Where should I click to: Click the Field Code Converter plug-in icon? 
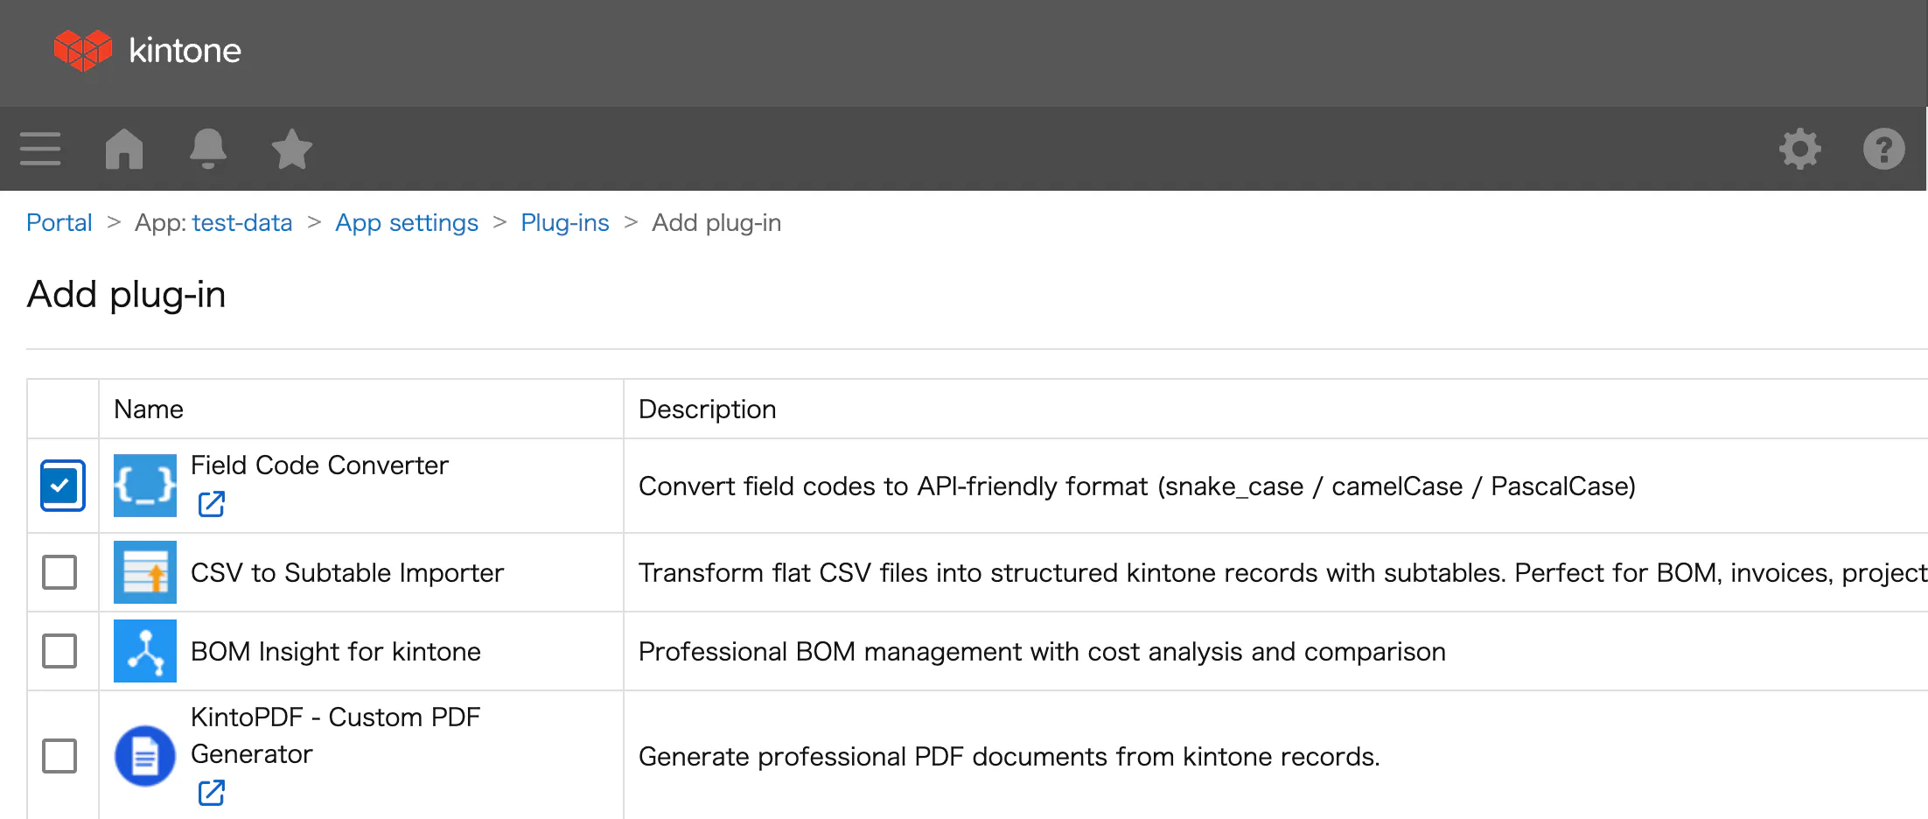pyautogui.click(x=145, y=486)
